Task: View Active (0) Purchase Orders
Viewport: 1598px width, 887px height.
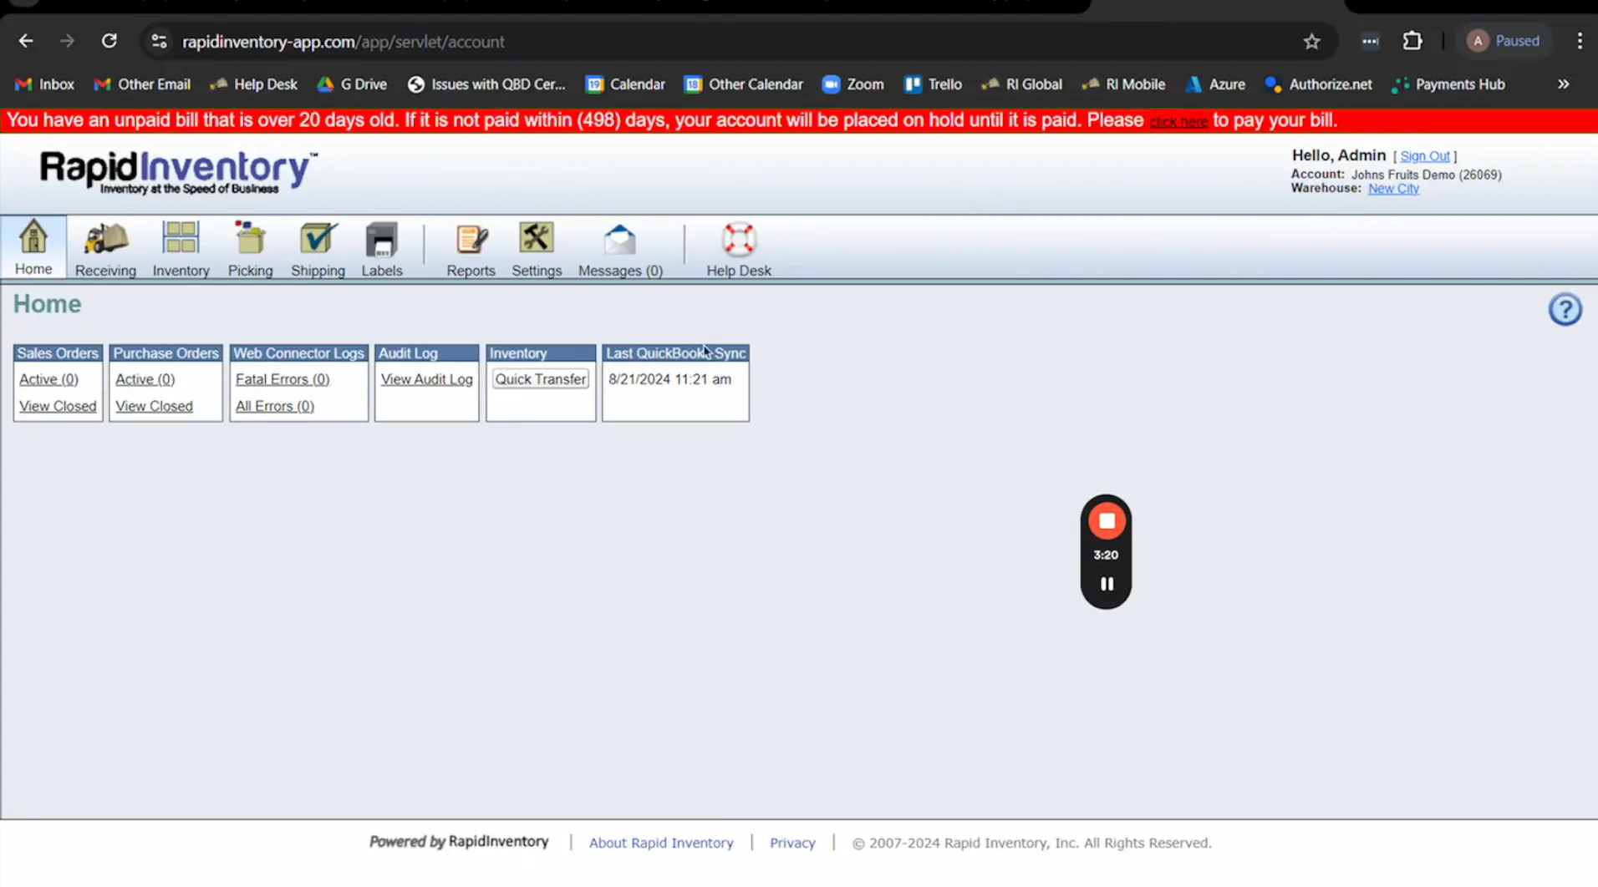Action: (x=145, y=379)
